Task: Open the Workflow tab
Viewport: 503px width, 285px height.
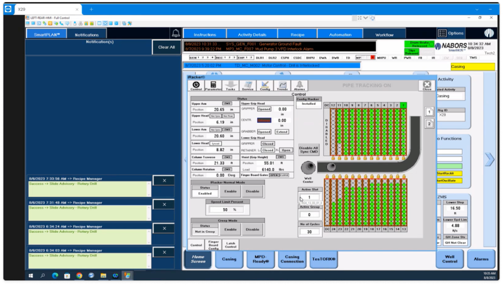Action: click(384, 35)
